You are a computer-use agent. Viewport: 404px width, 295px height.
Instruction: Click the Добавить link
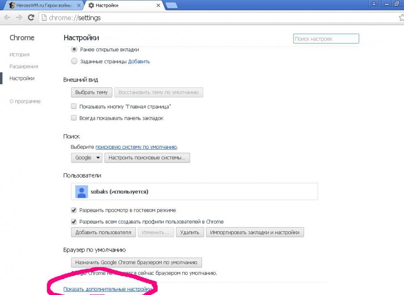tap(139, 61)
